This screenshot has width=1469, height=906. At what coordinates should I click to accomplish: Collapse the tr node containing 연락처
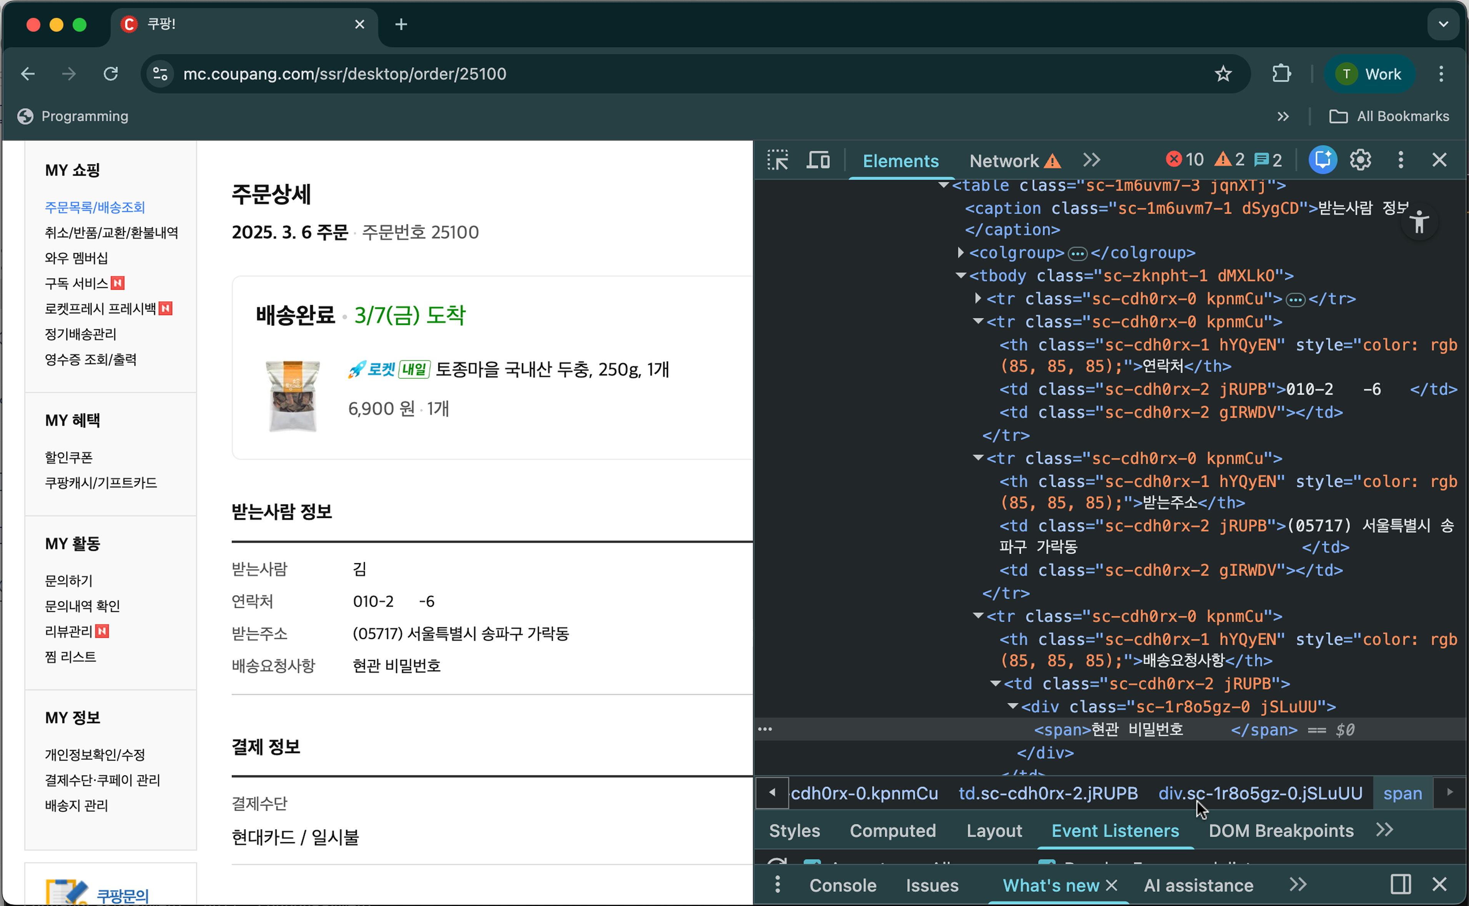point(978,321)
